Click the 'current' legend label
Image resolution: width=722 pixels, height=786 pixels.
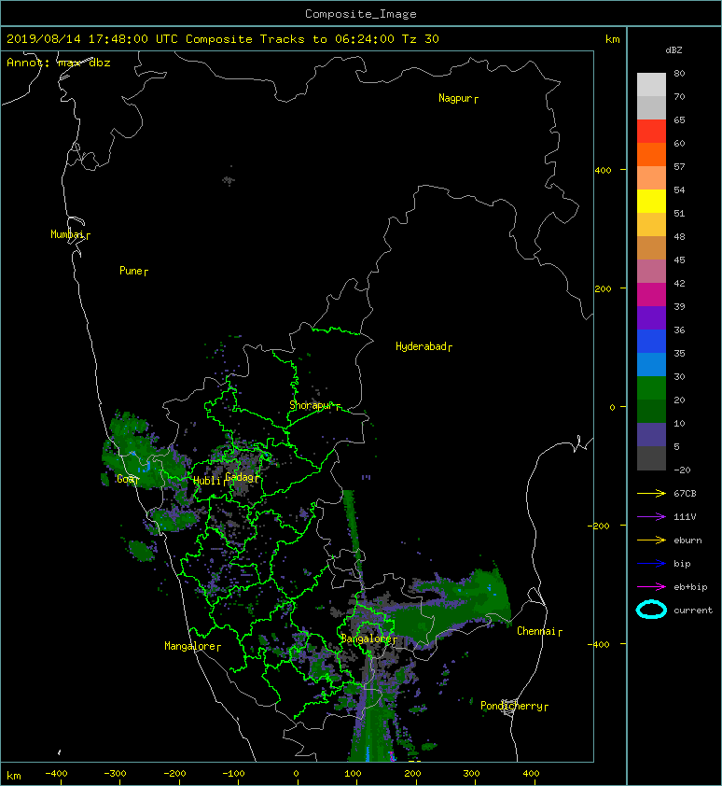(x=693, y=611)
